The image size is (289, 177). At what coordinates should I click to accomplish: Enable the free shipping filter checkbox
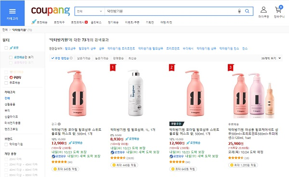[6, 83]
